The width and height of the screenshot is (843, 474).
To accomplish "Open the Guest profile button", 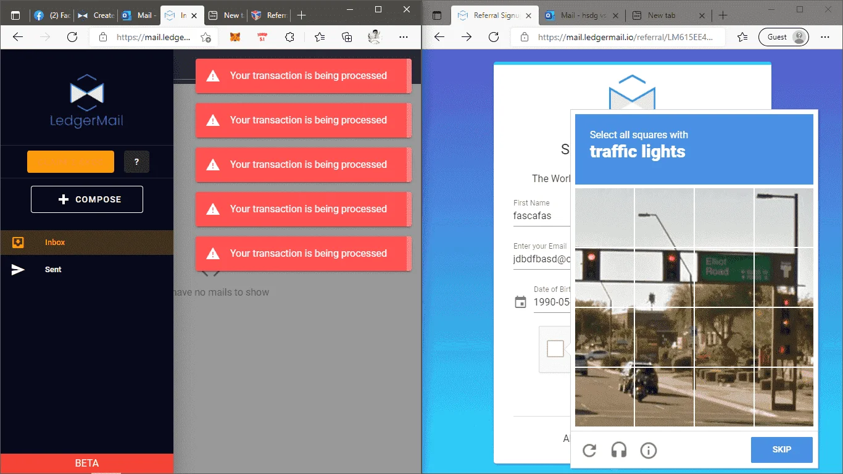I will [784, 37].
